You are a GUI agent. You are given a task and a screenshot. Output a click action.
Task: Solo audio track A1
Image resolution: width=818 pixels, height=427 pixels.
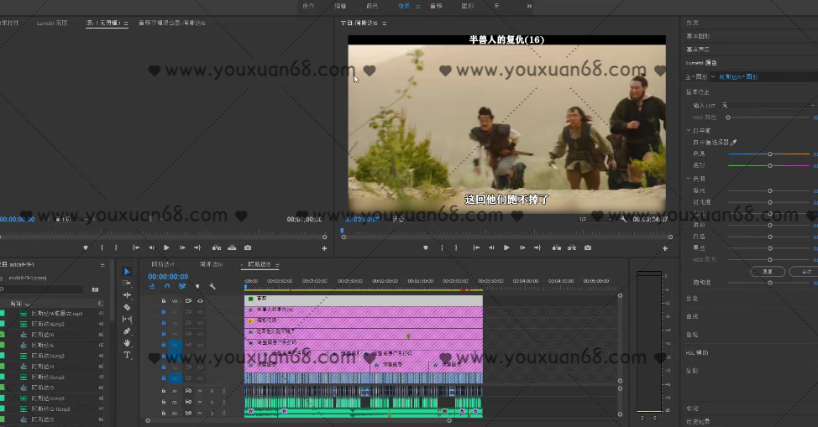point(212,391)
